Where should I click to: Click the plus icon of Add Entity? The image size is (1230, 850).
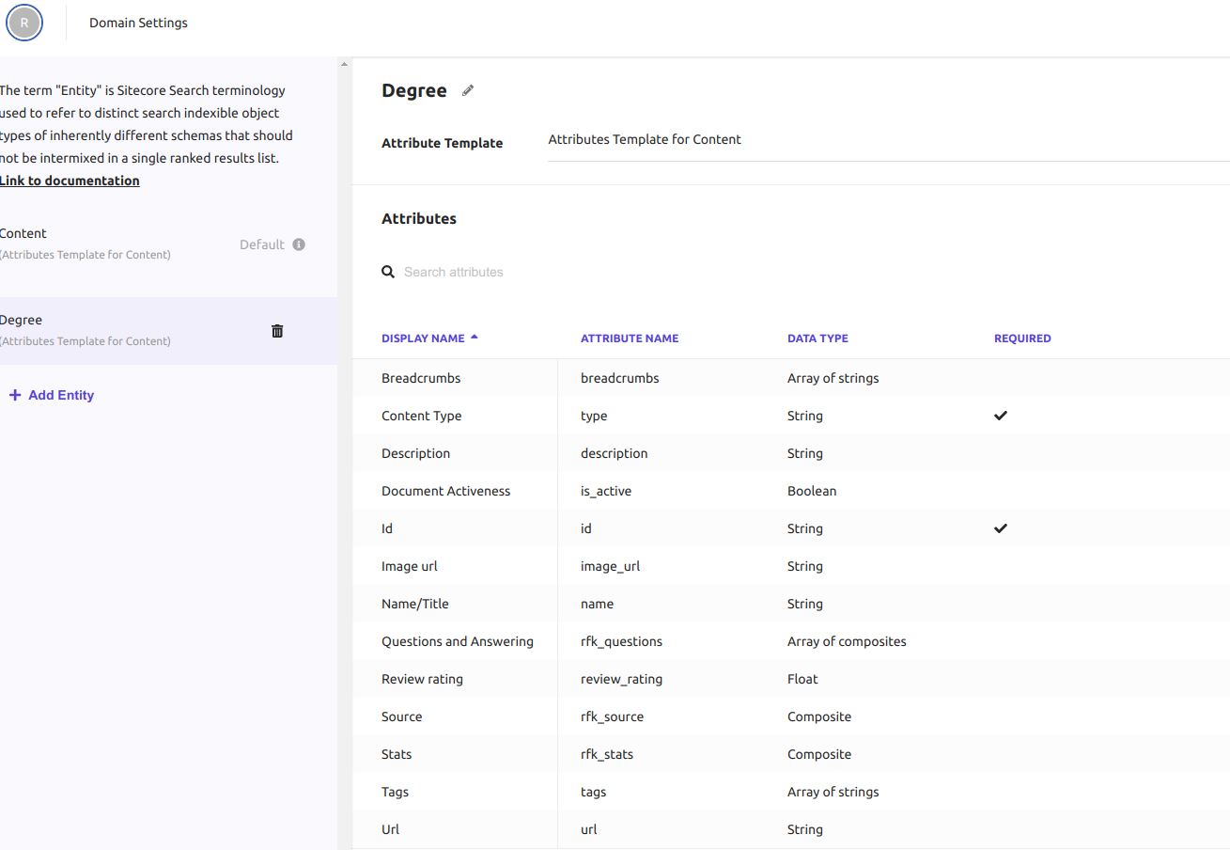click(15, 395)
